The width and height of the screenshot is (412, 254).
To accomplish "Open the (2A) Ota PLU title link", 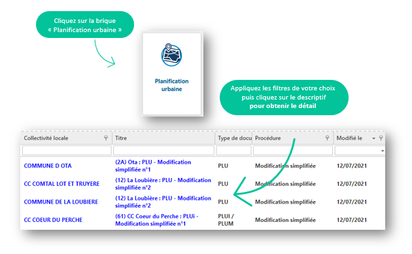I will pos(153,166).
